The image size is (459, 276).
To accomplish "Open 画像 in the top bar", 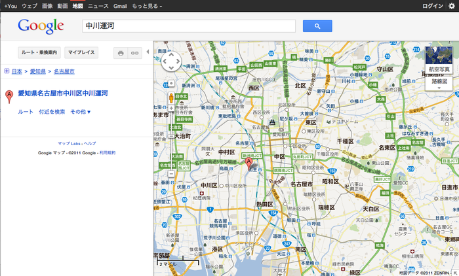I will coord(47,6).
